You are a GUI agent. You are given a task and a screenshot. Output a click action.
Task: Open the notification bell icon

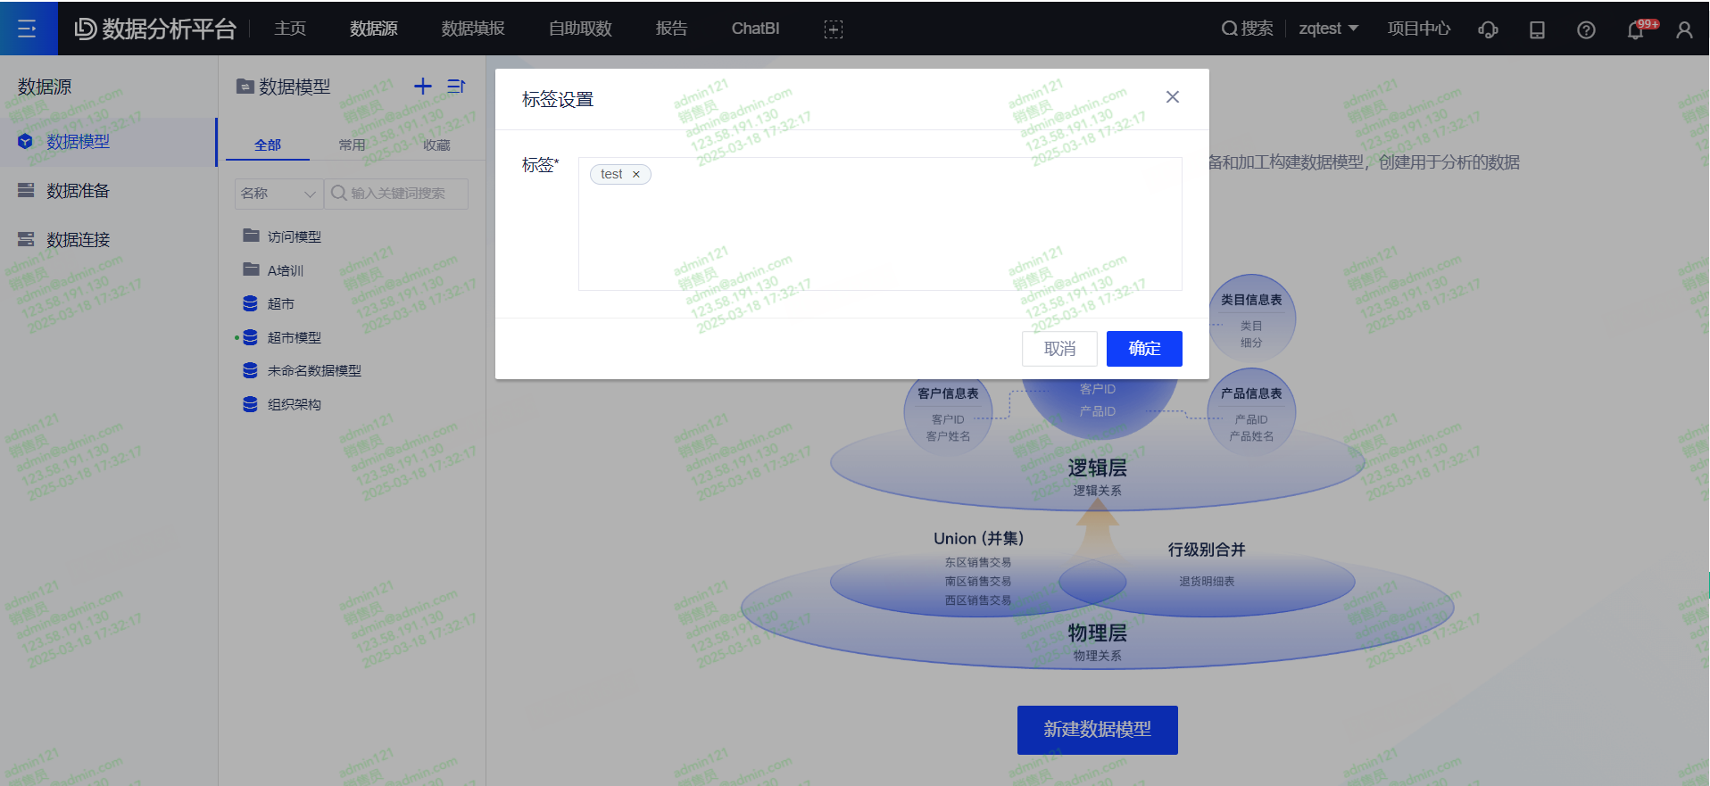1636,29
